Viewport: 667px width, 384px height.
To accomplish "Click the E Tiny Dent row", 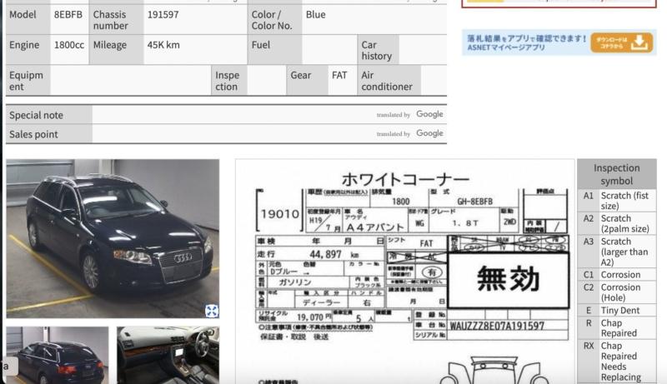I will point(616,310).
